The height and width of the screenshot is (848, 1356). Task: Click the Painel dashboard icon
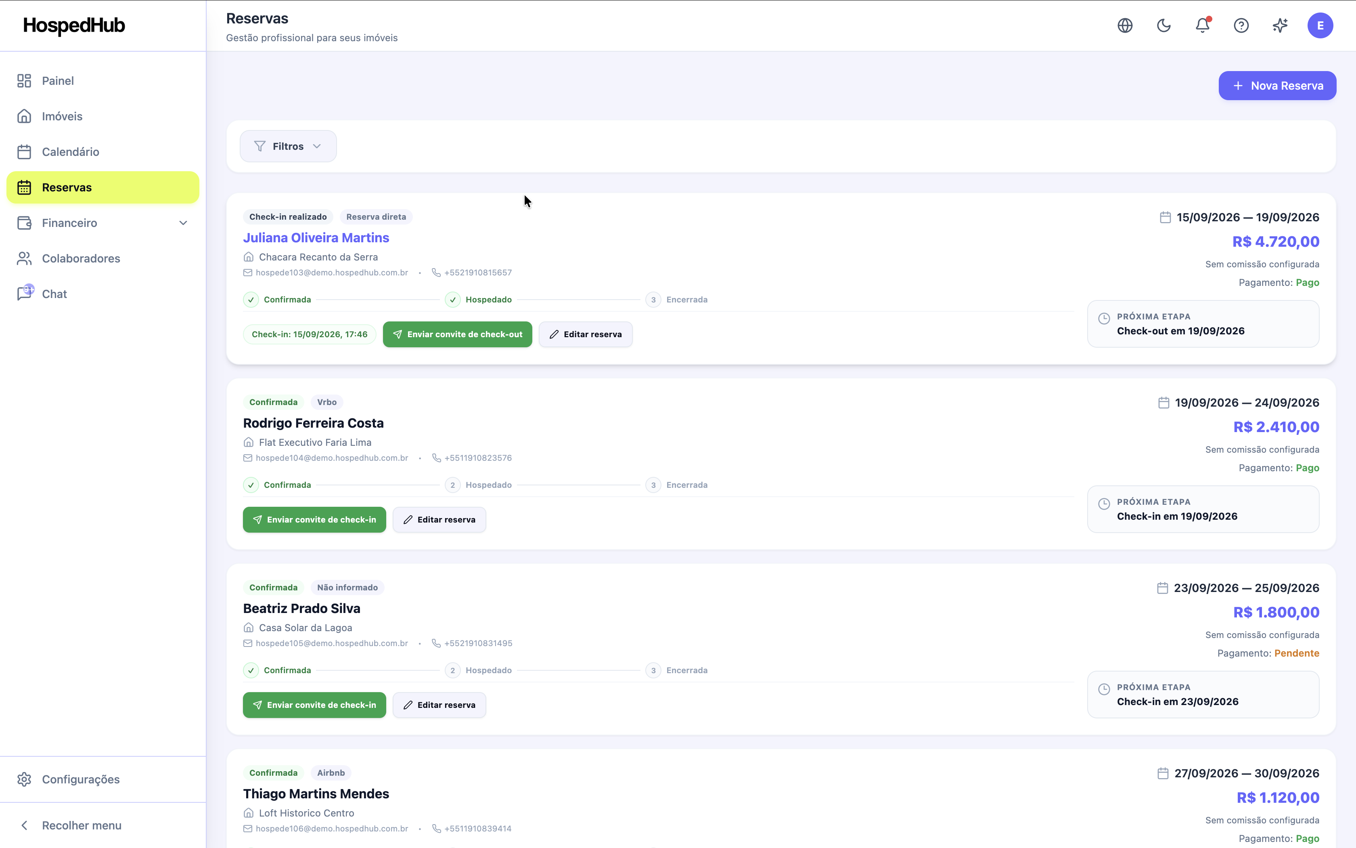click(x=24, y=81)
